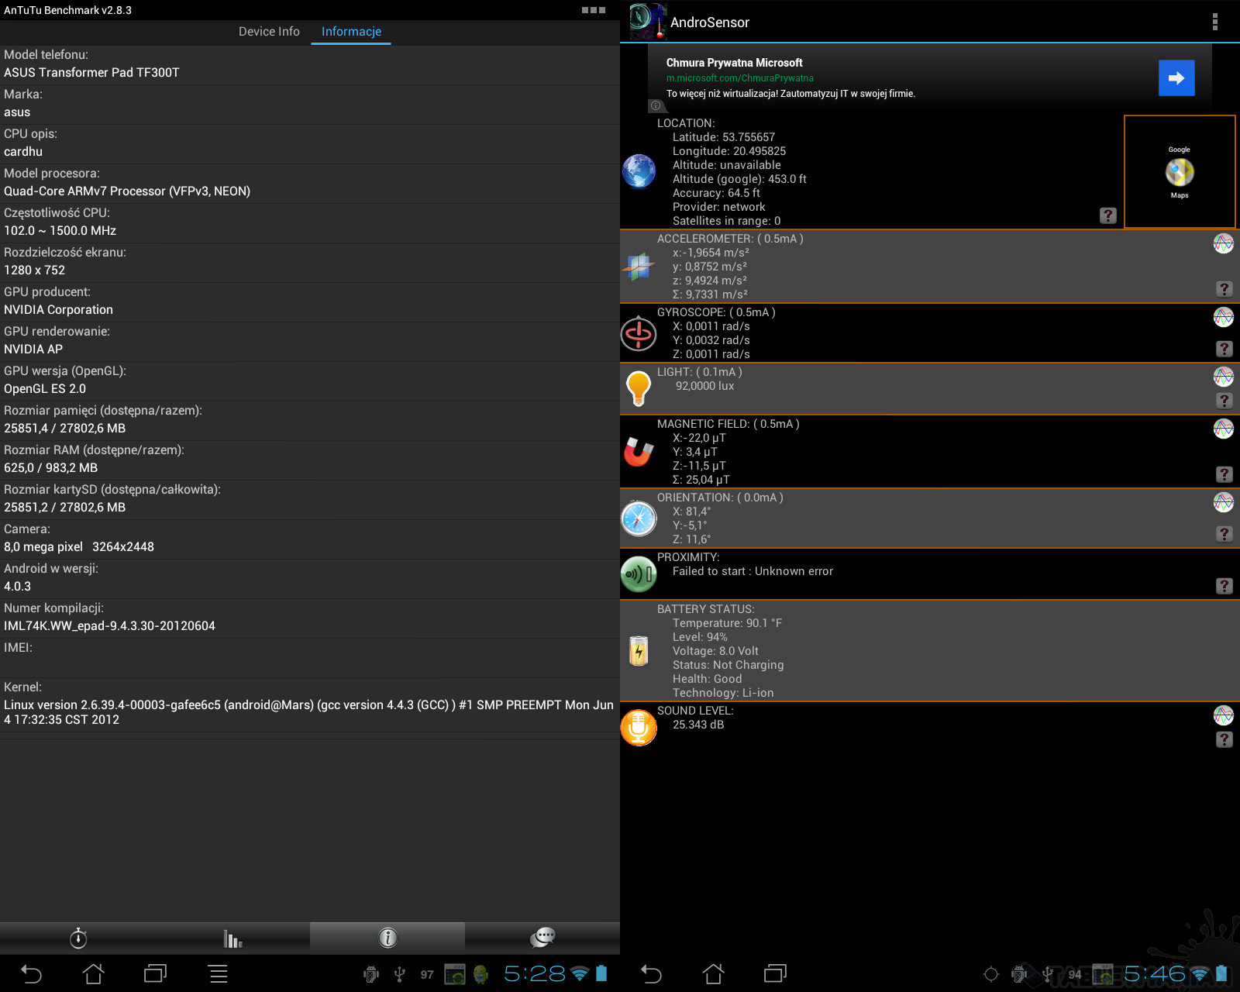Open recent apps in left navigation bar

[155, 973]
